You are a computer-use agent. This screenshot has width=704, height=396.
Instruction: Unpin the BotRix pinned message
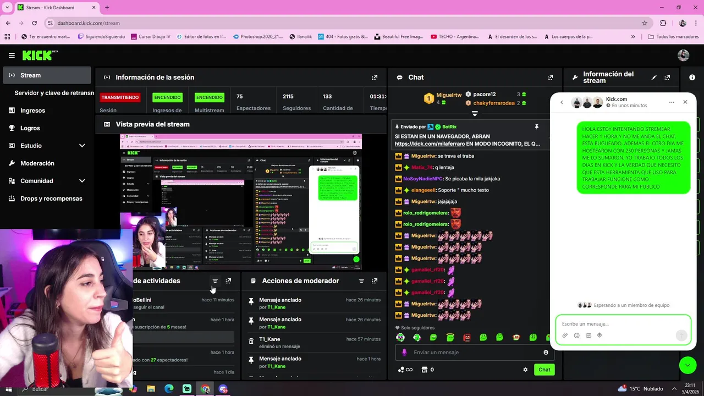(537, 127)
